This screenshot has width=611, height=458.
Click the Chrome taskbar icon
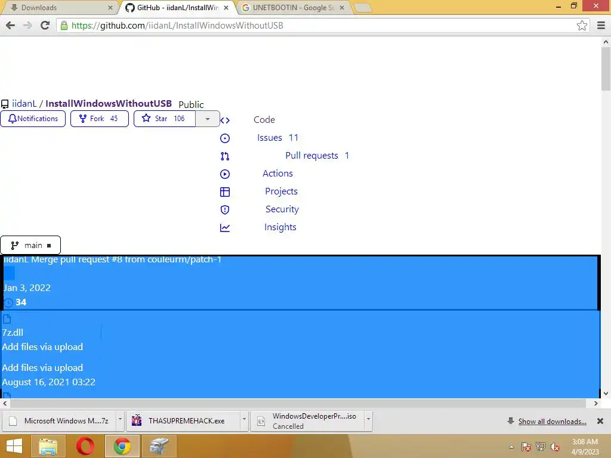click(x=122, y=446)
